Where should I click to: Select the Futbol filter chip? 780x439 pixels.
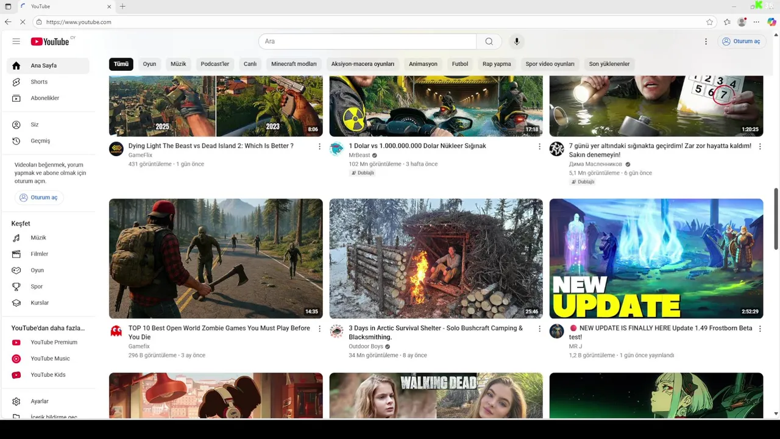tap(460, 64)
